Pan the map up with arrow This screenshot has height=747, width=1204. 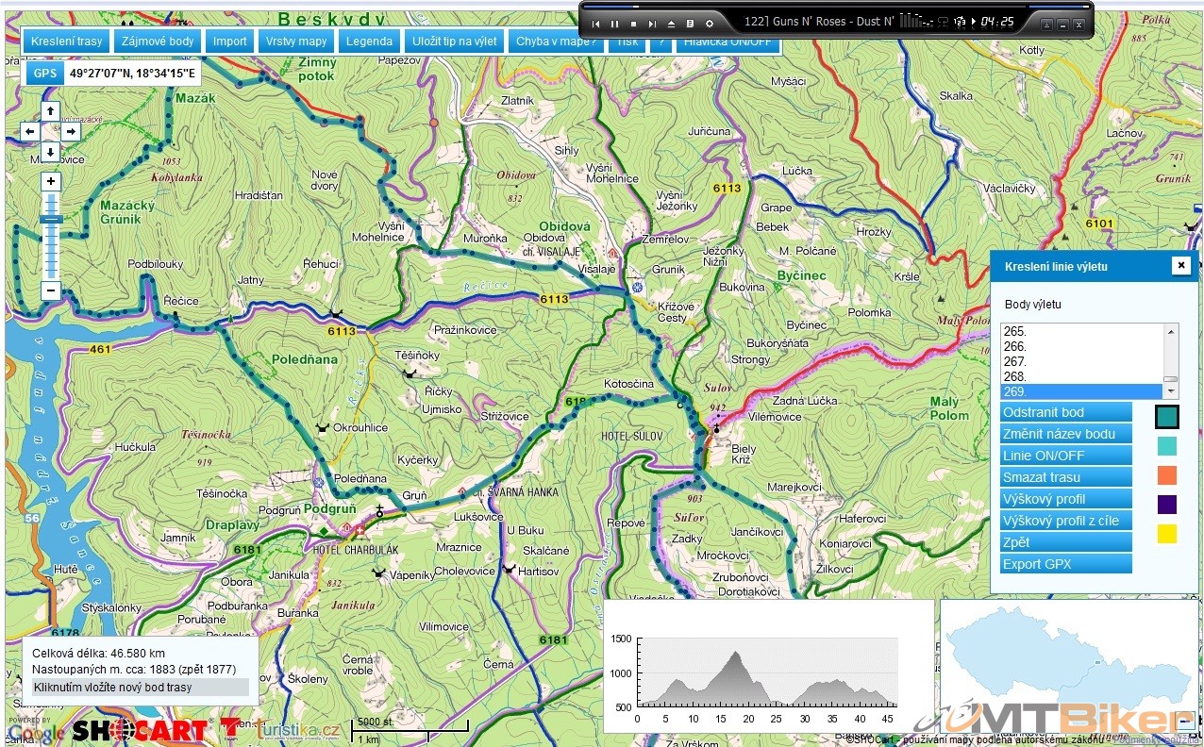click(51, 111)
